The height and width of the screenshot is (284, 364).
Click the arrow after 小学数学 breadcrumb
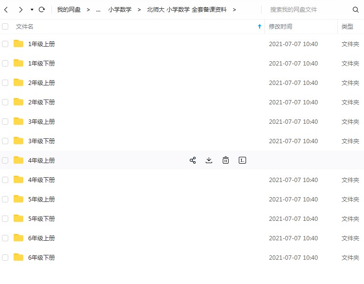(x=139, y=10)
